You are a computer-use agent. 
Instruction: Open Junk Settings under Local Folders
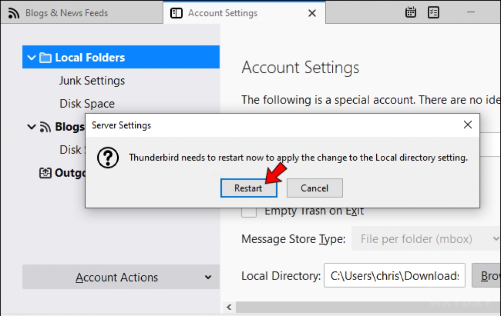coord(92,80)
